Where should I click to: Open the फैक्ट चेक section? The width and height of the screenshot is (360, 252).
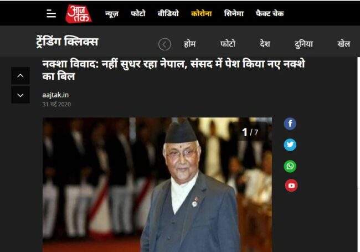coord(270,13)
